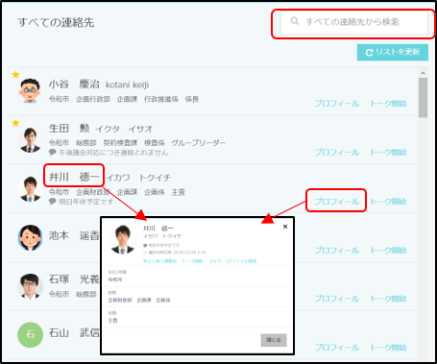437x364 pixels.
Task: Click the name 井川 徳一 in the contact list
Action: 74,177
